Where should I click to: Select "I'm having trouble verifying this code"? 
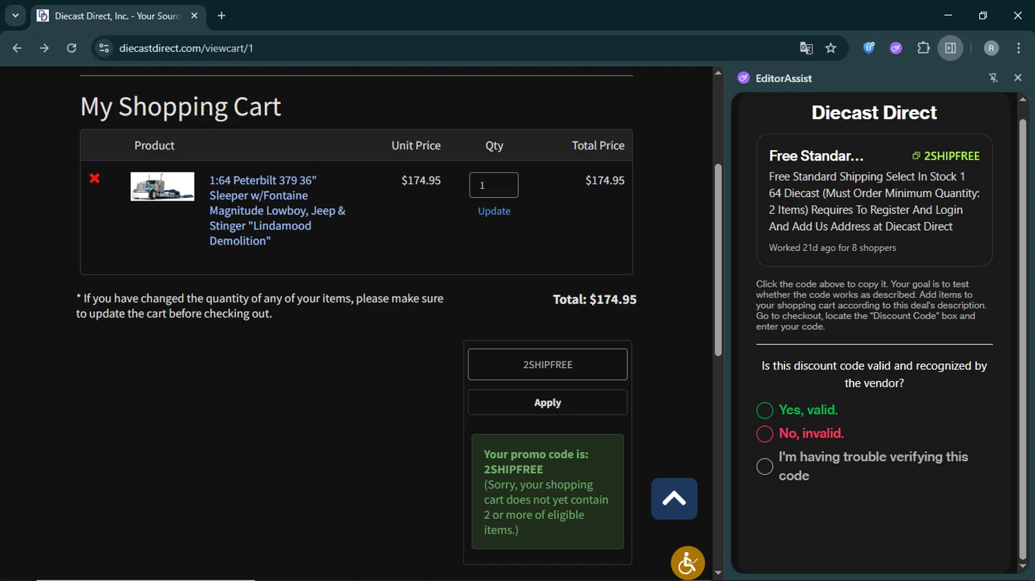pos(765,467)
